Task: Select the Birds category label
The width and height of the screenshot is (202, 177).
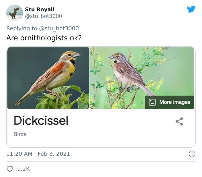Action: (x=20, y=134)
